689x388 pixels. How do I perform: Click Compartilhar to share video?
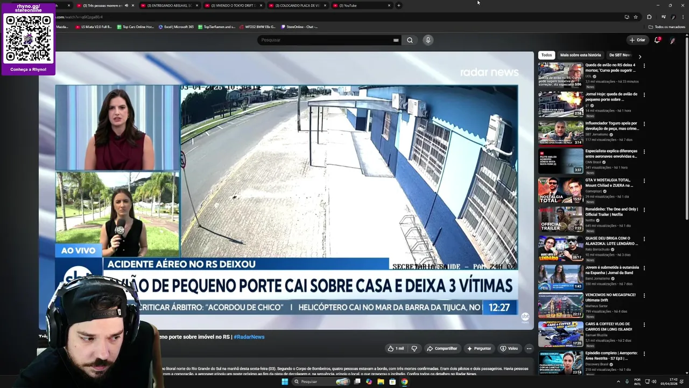click(442, 349)
